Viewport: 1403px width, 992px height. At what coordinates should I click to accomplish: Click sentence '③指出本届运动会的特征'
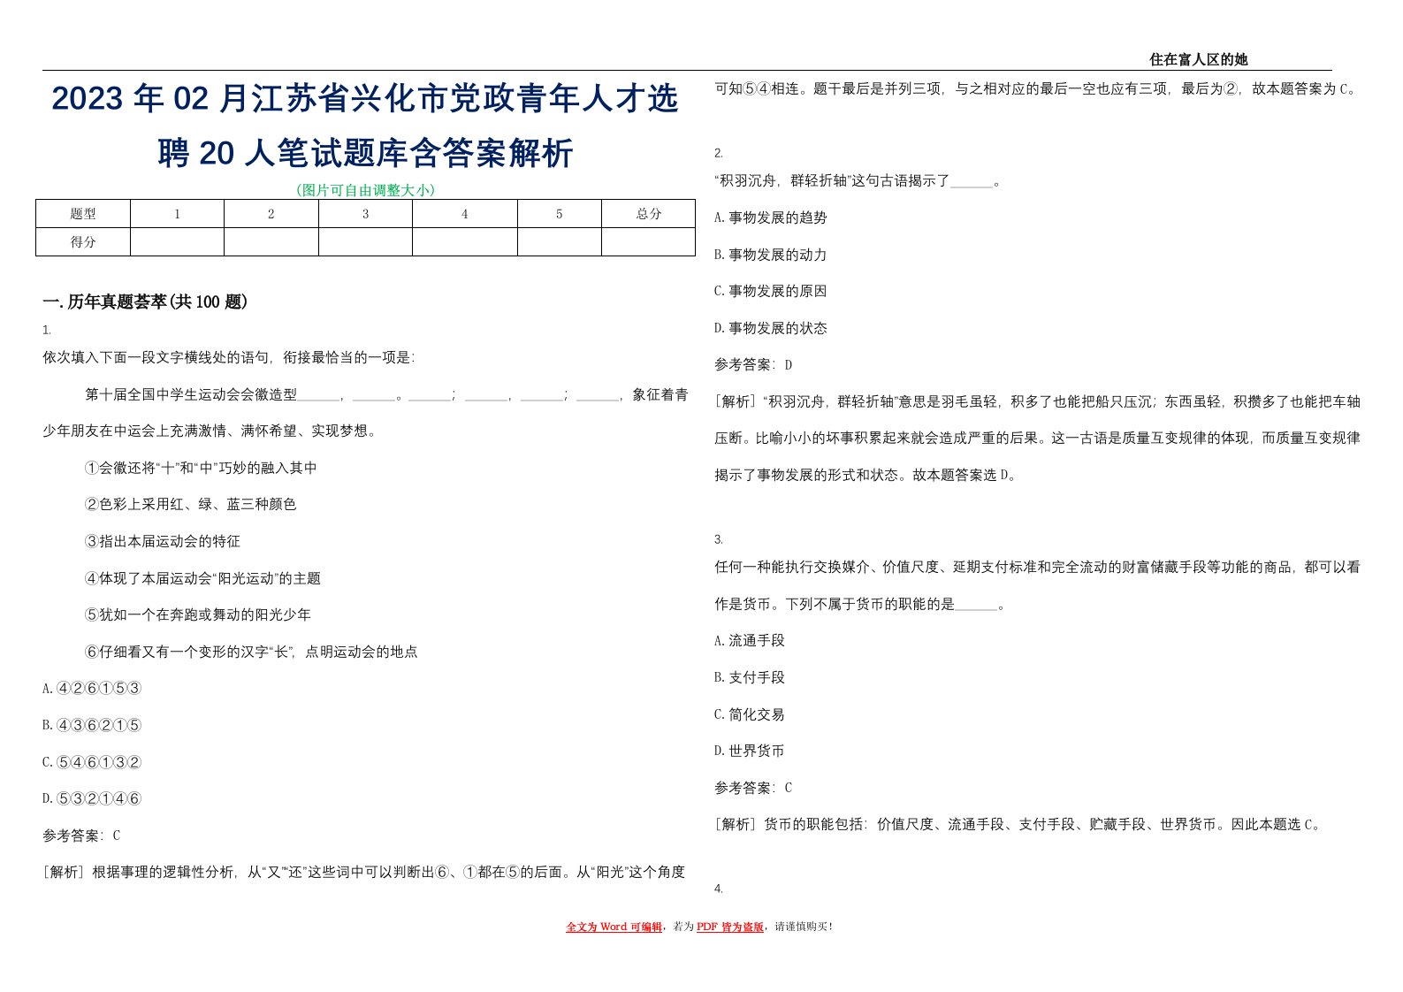[162, 541]
